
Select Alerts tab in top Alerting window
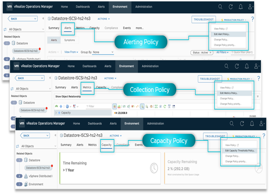68,28
